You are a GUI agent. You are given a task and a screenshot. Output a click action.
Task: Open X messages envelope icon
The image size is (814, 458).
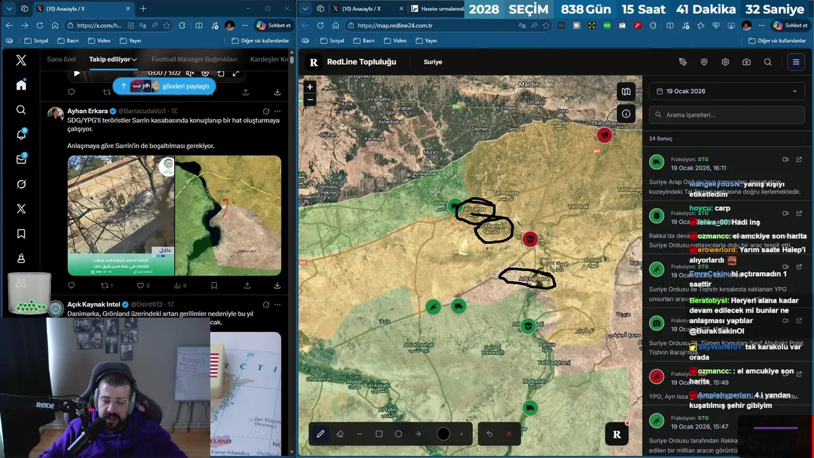tap(21, 159)
